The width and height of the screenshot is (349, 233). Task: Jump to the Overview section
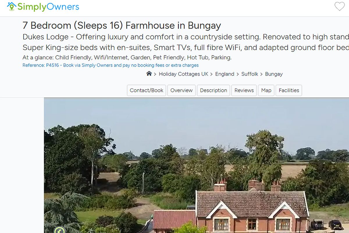click(181, 90)
